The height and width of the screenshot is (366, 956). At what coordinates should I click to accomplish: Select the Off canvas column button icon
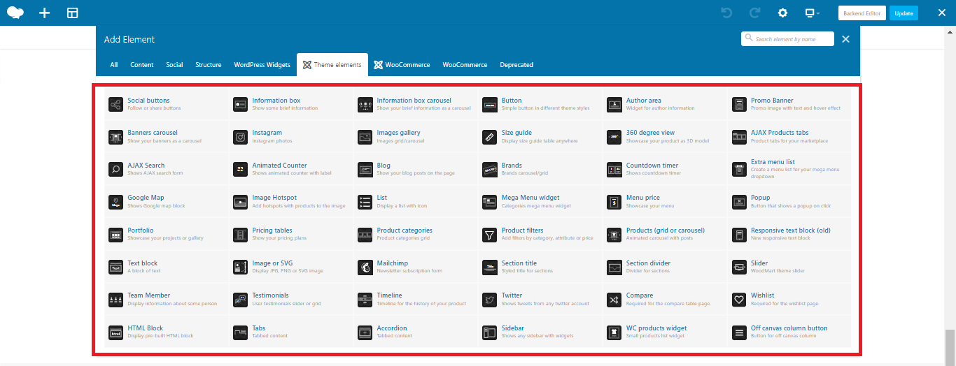point(738,332)
